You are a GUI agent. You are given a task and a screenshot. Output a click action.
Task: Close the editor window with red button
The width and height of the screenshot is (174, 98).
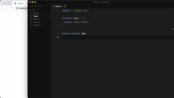click(30, 2)
